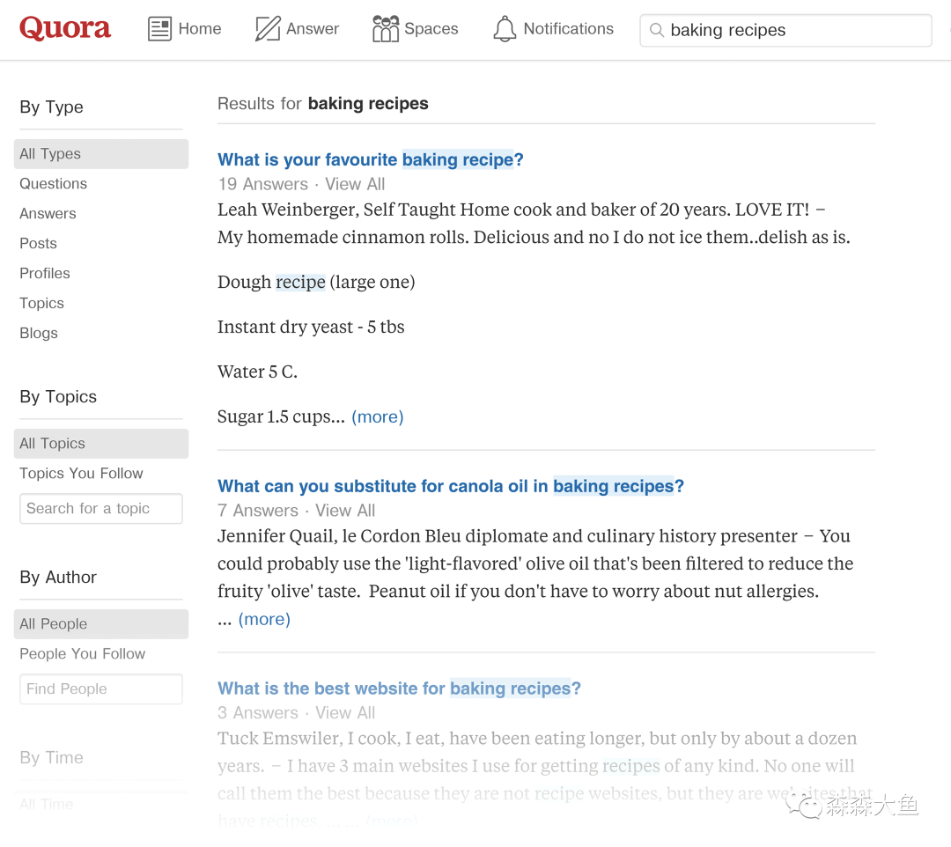Click the 'By Time' heading
This screenshot has width=951, height=847.
pyautogui.click(x=52, y=758)
